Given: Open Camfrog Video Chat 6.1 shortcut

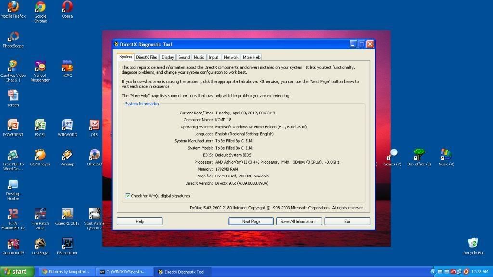Looking at the screenshot, I should point(13,71).
